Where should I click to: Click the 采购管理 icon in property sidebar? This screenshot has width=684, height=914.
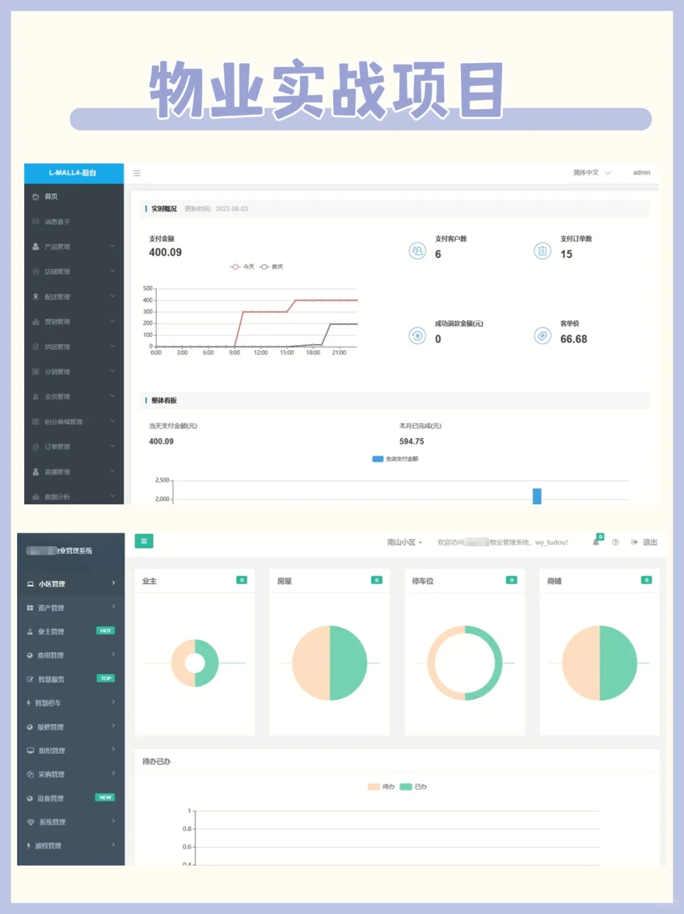click(30, 775)
